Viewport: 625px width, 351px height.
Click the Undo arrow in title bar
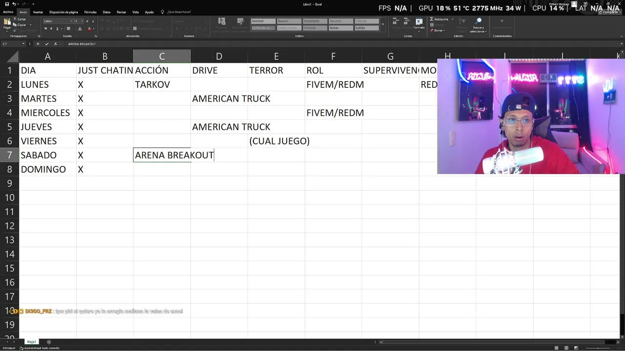pyautogui.click(x=14, y=4)
